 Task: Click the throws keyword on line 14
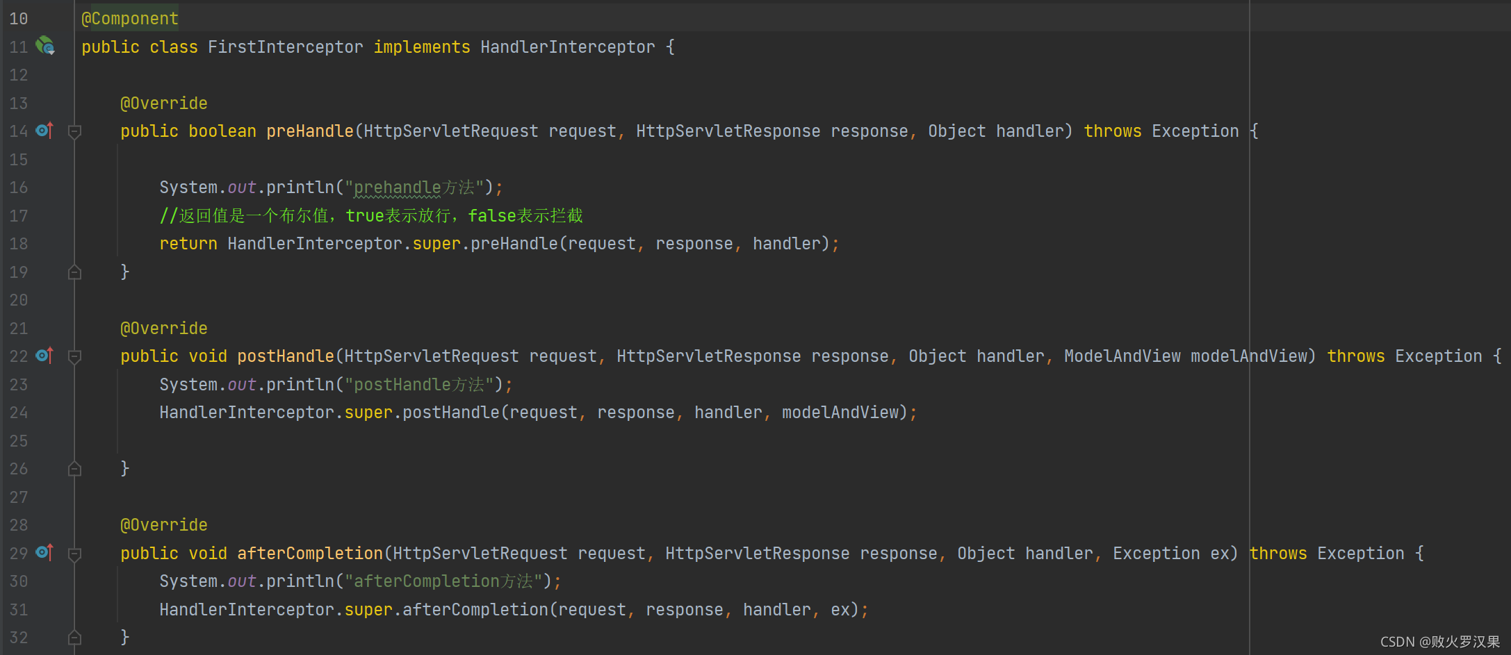pos(1113,131)
